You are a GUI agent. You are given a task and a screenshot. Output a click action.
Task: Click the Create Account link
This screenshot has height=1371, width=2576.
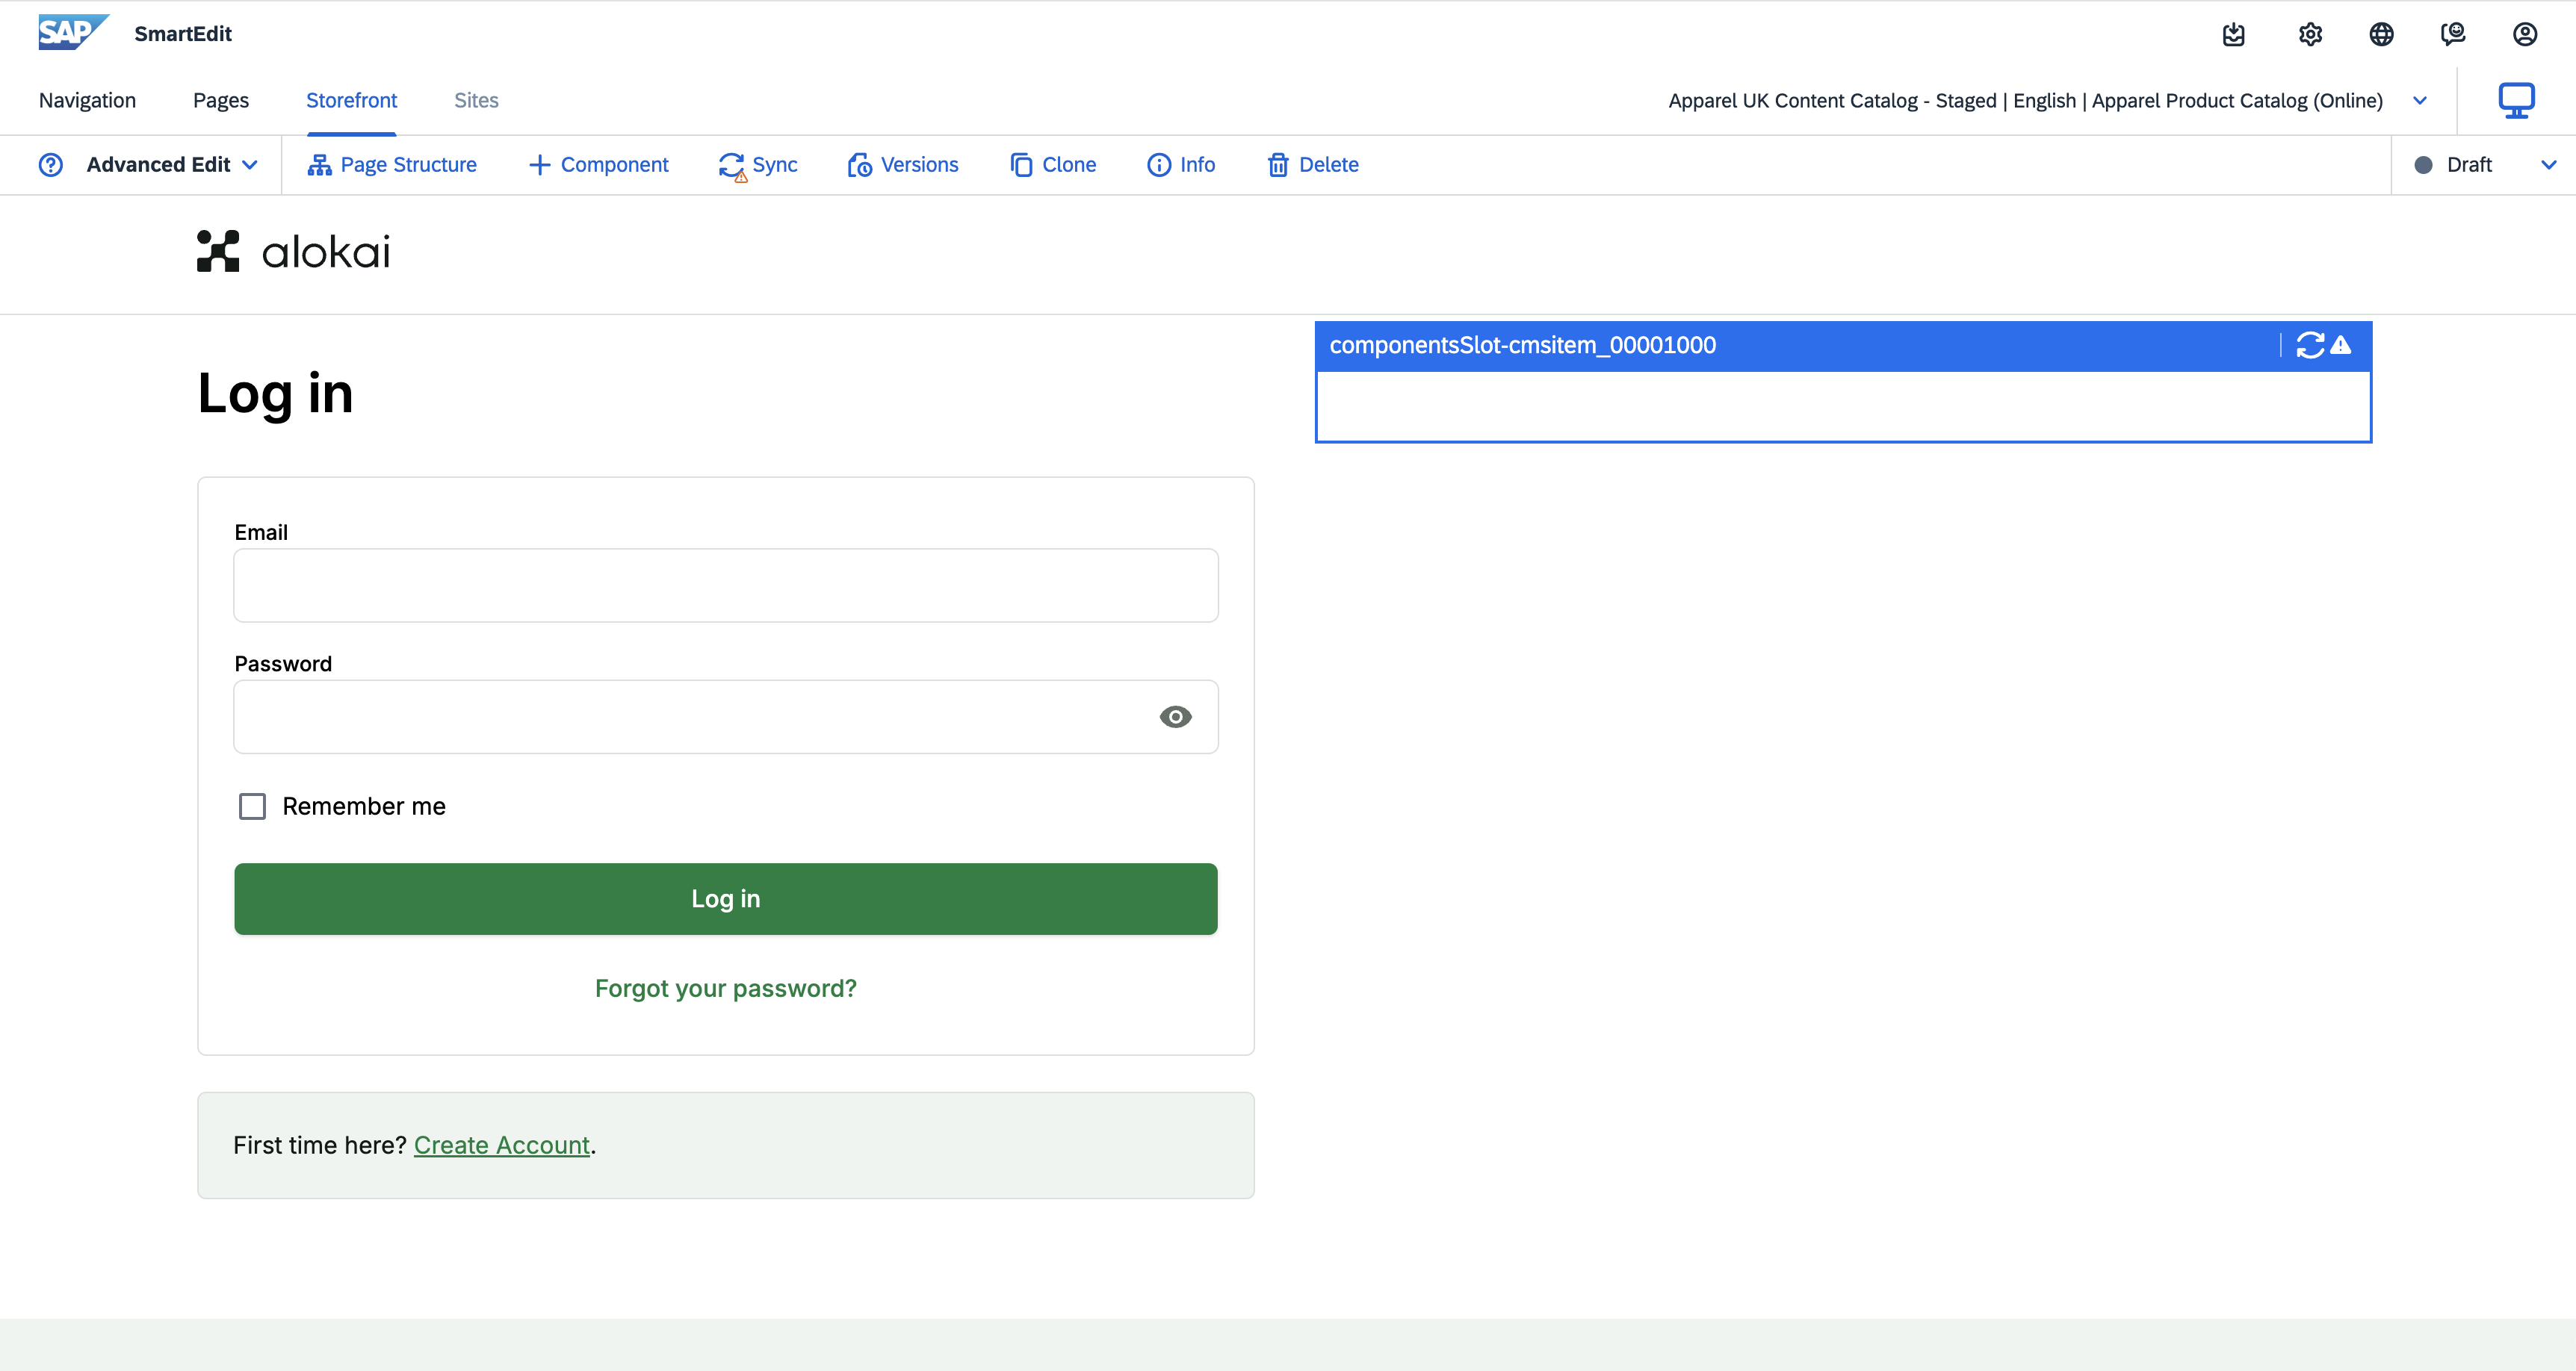(x=502, y=1145)
